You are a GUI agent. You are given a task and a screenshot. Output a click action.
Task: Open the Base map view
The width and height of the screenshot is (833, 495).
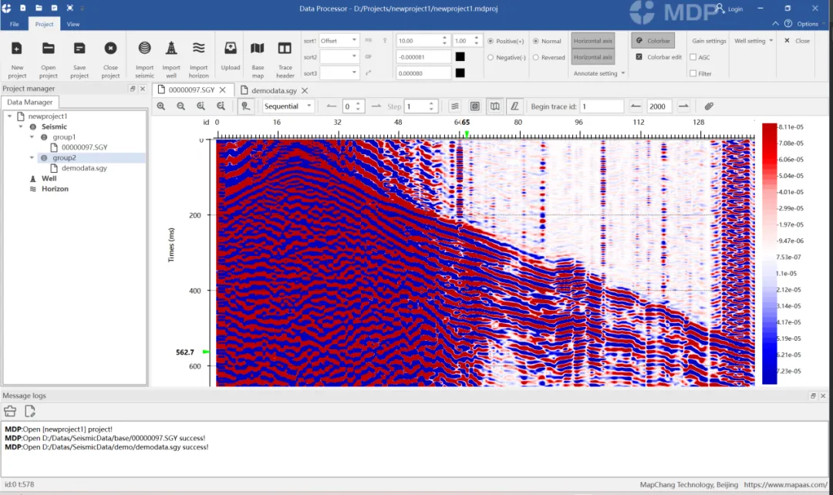pyautogui.click(x=258, y=49)
